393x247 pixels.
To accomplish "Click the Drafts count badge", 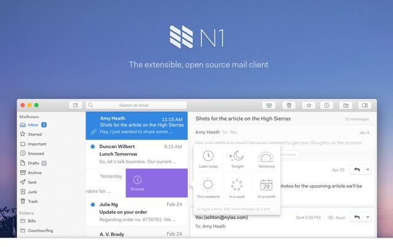I will click(x=44, y=163).
